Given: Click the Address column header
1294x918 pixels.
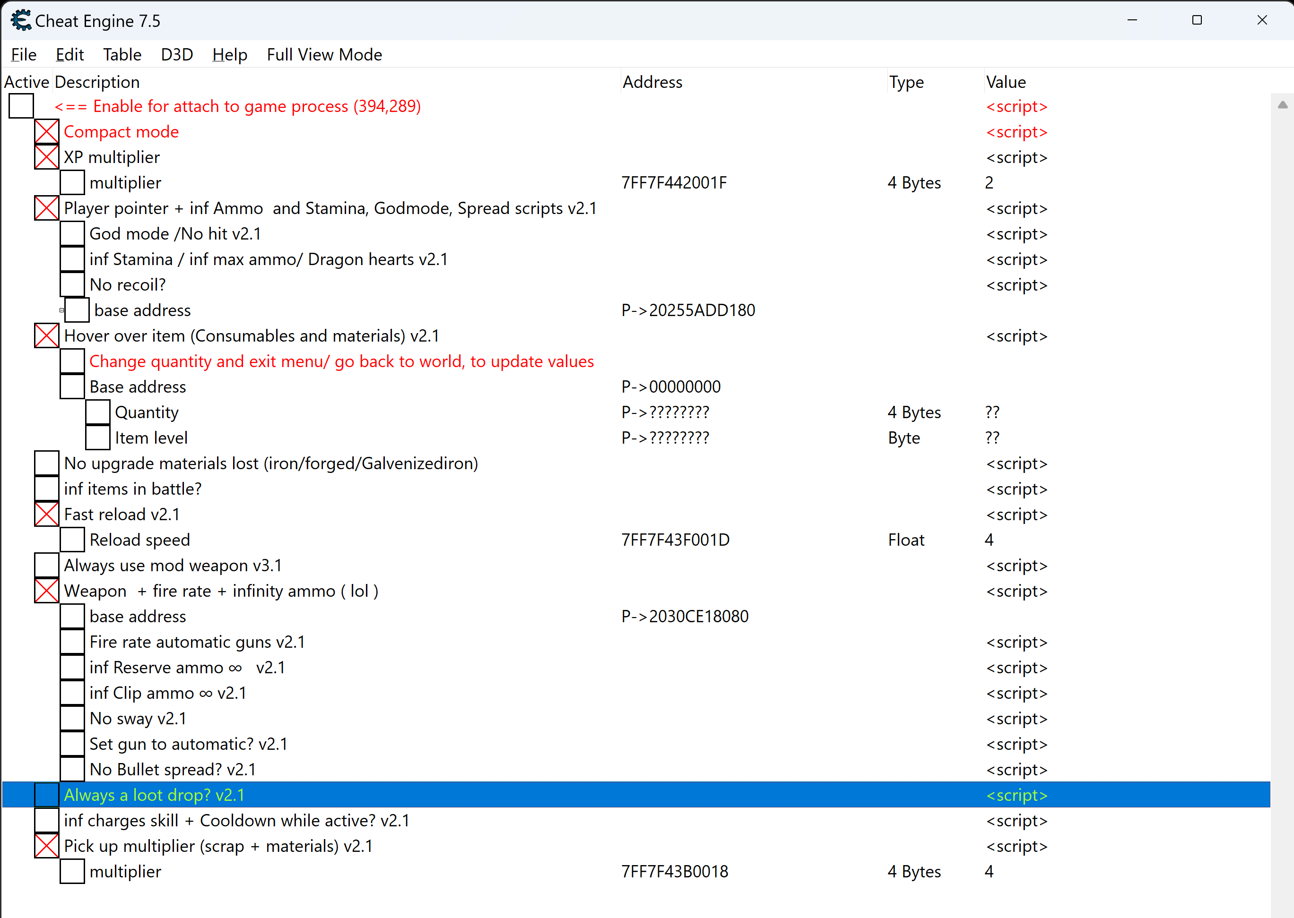Looking at the screenshot, I should tap(652, 83).
